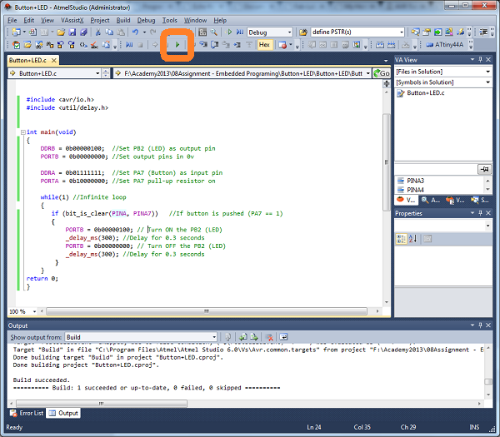Click the Solution Explorer icon in top toolbar
500x437 pixels.
(415, 32)
